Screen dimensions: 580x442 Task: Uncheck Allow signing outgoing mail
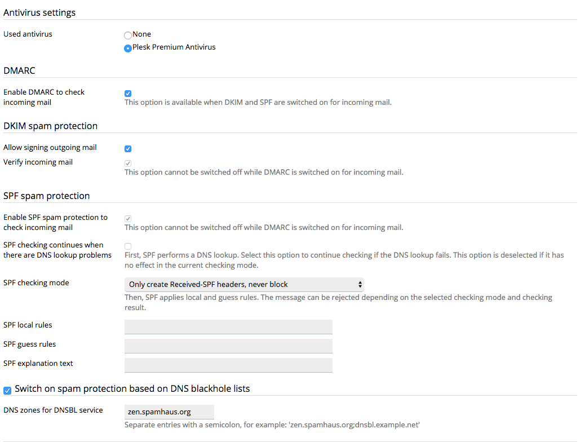(127, 148)
